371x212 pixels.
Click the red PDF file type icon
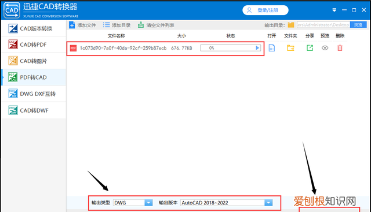pos(73,48)
